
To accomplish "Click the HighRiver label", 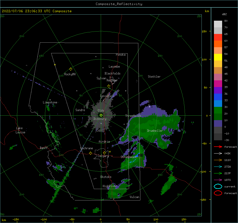I will tap(109, 186).
